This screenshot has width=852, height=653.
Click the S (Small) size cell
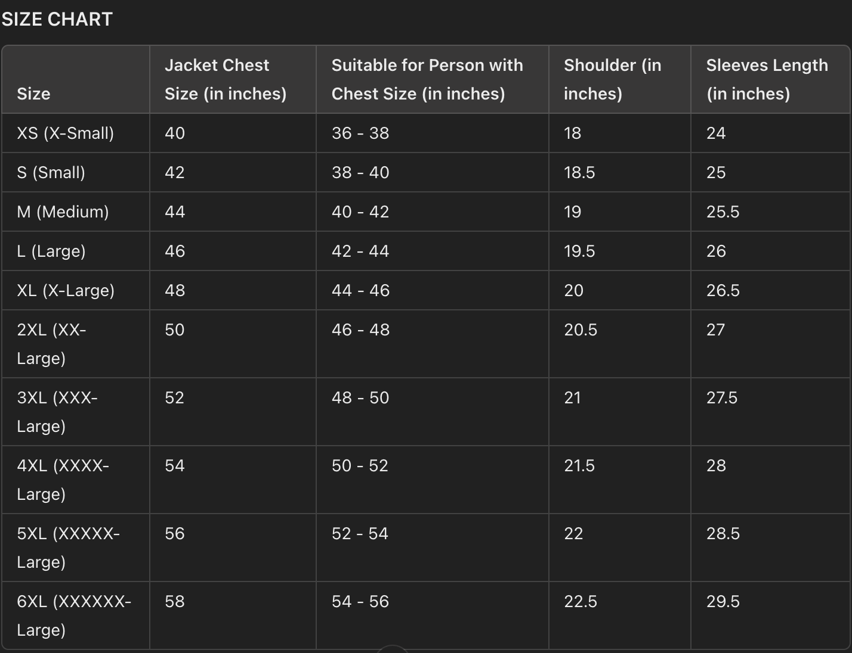click(51, 172)
